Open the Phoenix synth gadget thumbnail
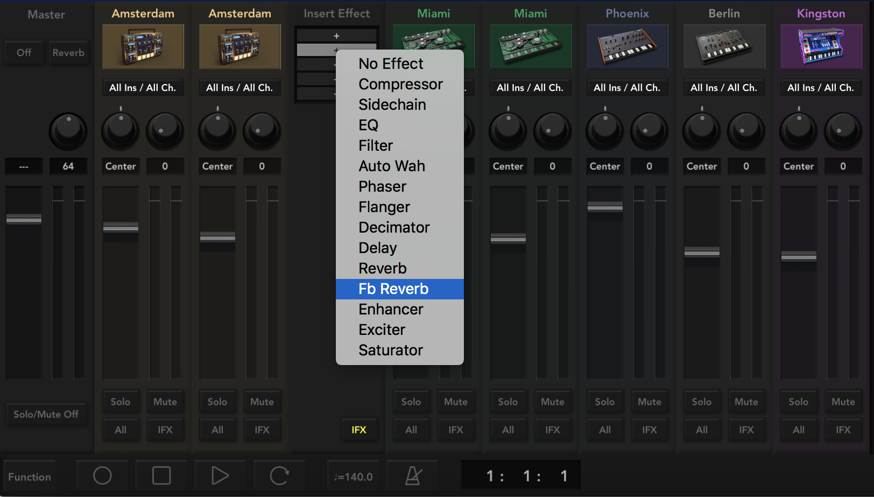The height and width of the screenshot is (497, 874). tap(628, 47)
